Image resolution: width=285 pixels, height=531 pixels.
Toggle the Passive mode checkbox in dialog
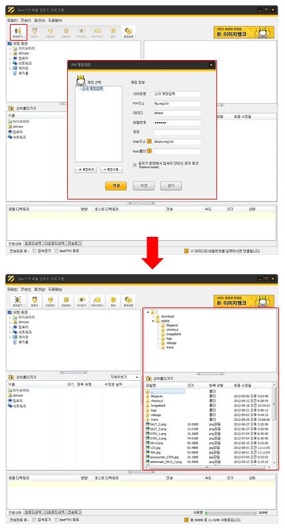pyautogui.click(x=135, y=165)
